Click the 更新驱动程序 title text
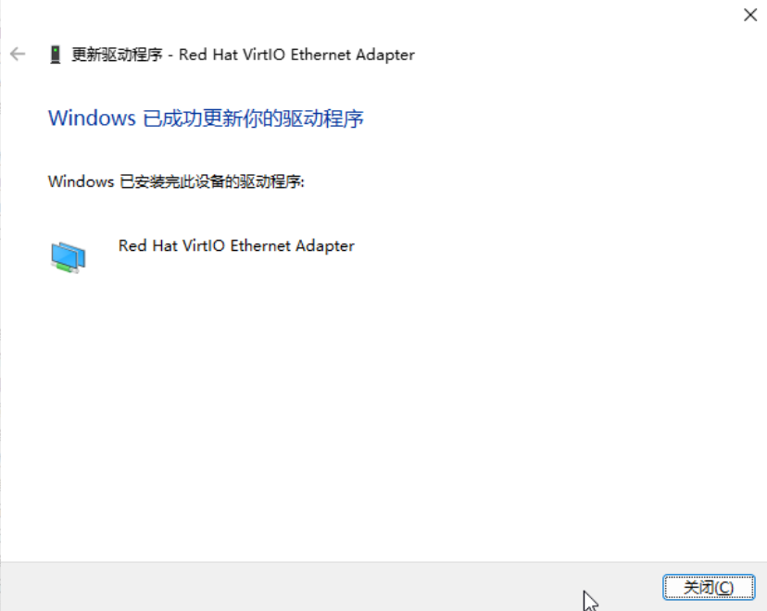 [x=117, y=55]
